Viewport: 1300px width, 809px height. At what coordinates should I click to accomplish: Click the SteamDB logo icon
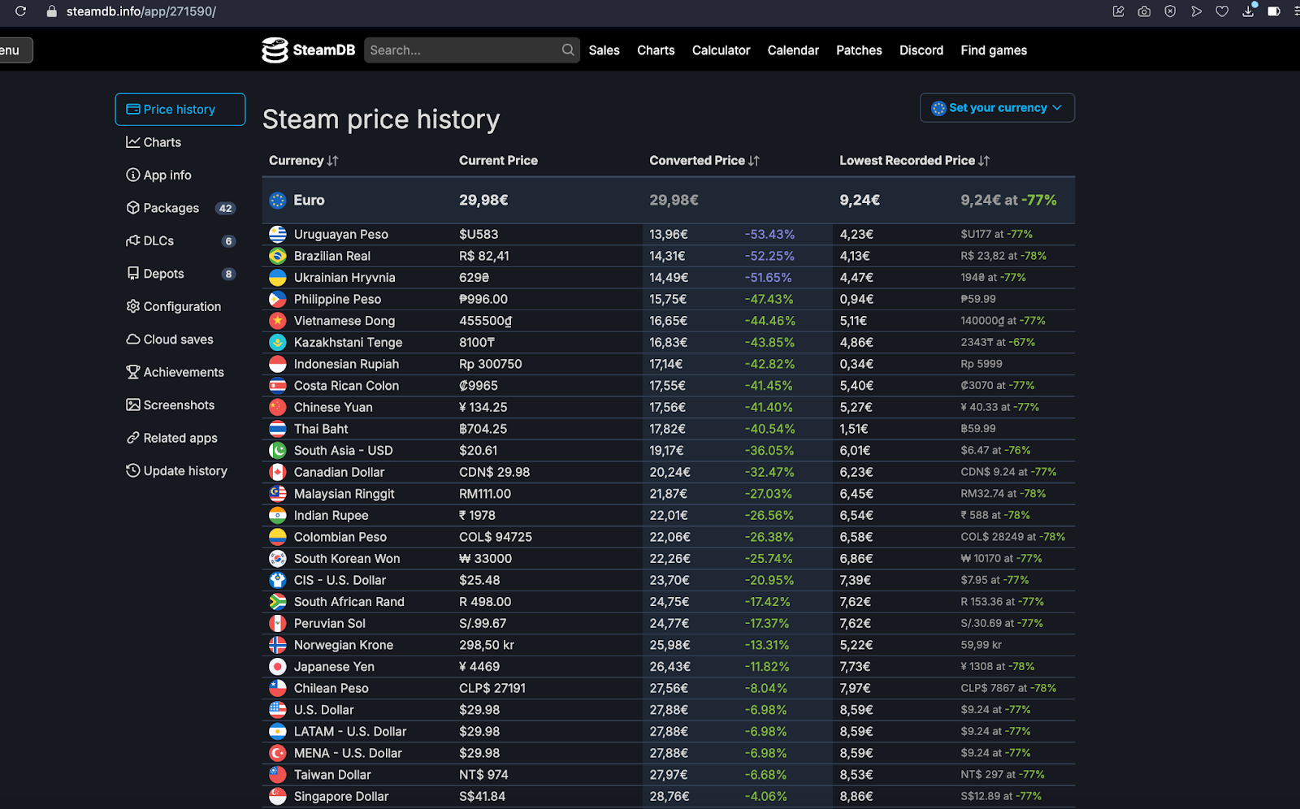pyautogui.click(x=275, y=50)
